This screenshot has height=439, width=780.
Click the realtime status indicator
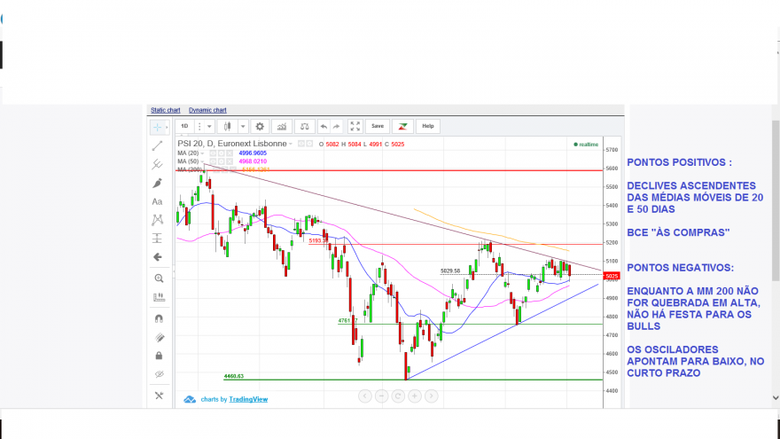[x=586, y=145]
